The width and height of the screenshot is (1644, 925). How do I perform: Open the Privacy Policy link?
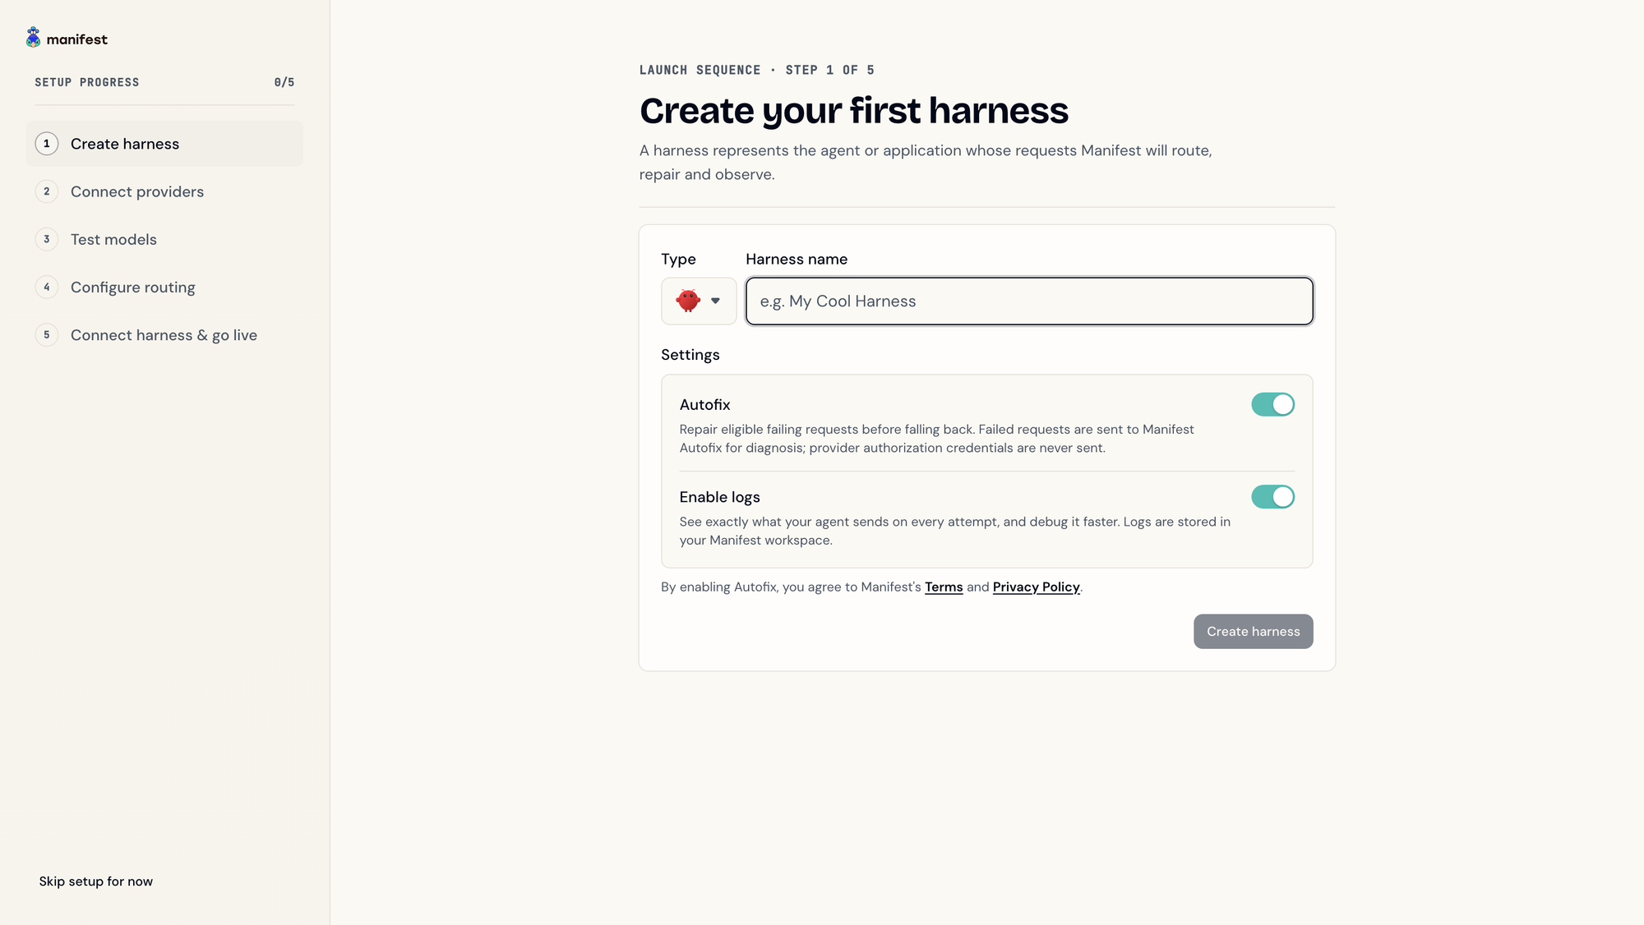pyautogui.click(x=1036, y=587)
